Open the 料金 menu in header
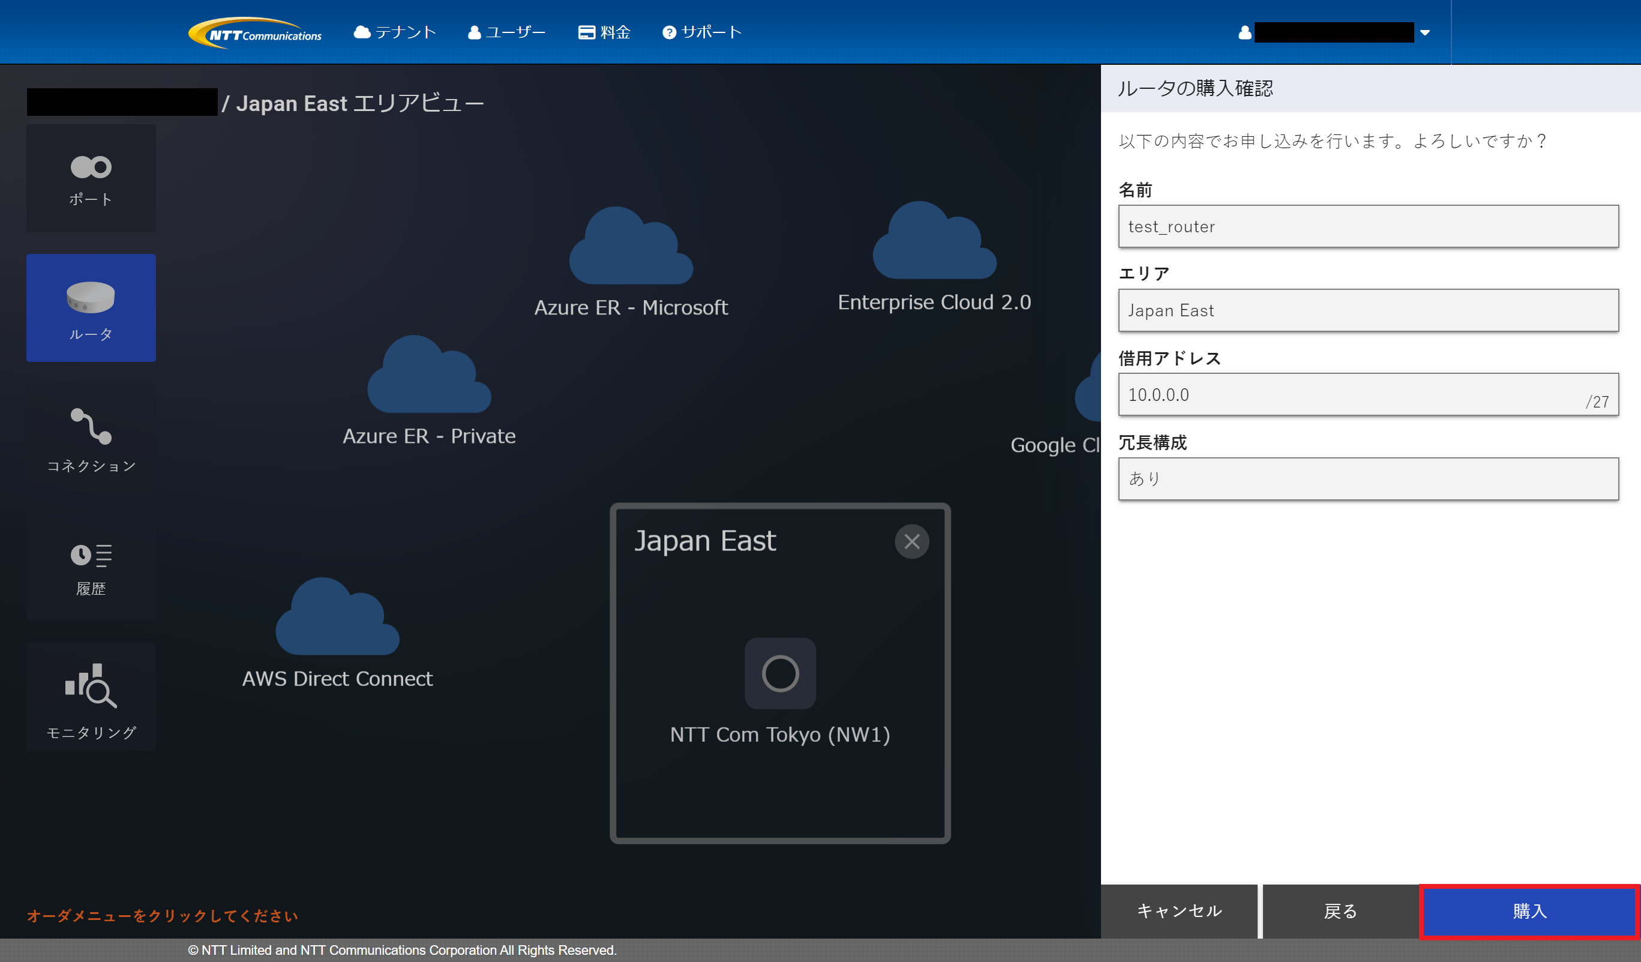1641x962 pixels. coord(604,32)
